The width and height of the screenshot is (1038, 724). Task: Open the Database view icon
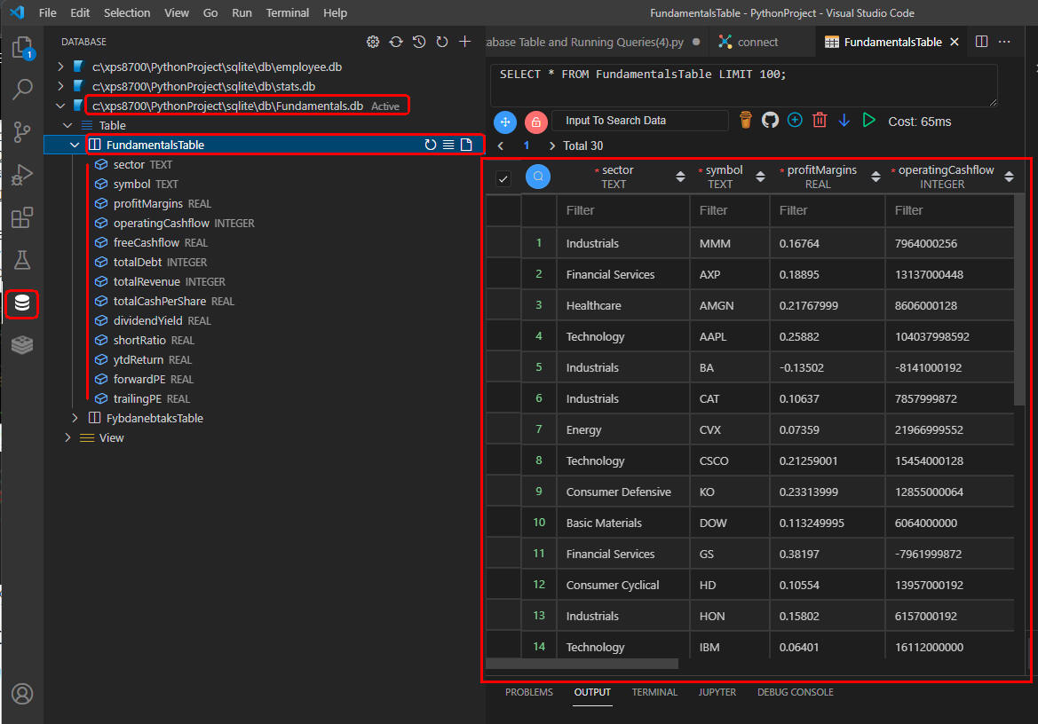22,303
